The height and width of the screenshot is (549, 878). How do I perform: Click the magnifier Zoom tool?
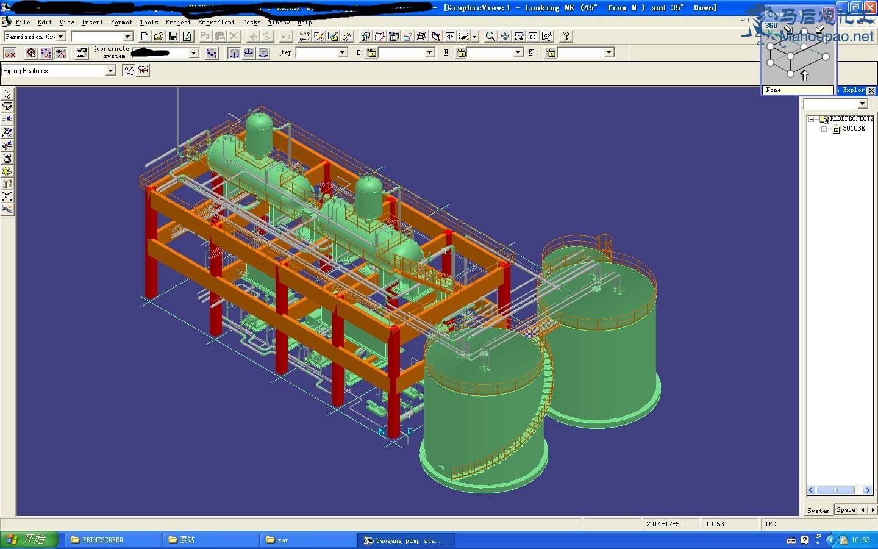(x=490, y=37)
